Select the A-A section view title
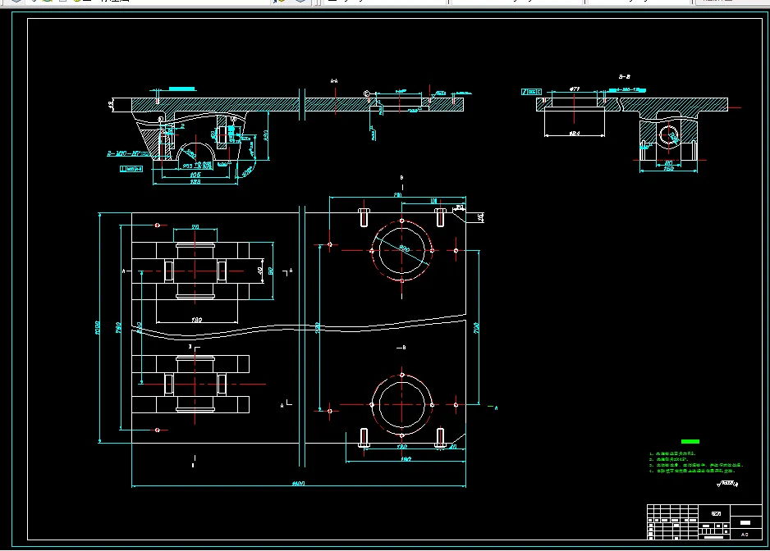Screen dimensions: 770x551 pos(334,81)
